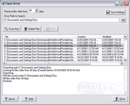Click the Save Settings button
Image resolution: width=130 pixels, height=105 pixels.
click(115, 12)
